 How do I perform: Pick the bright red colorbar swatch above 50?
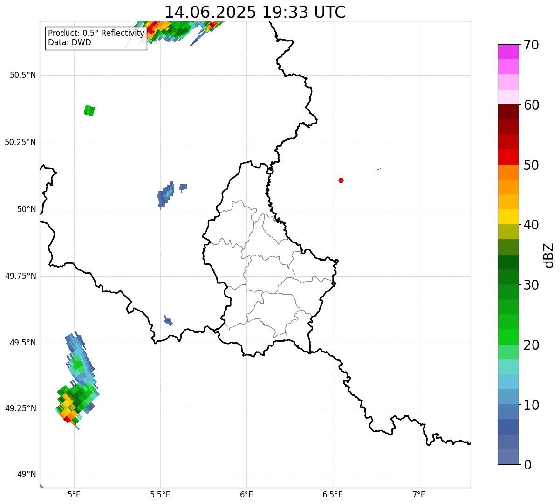click(x=508, y=157)
